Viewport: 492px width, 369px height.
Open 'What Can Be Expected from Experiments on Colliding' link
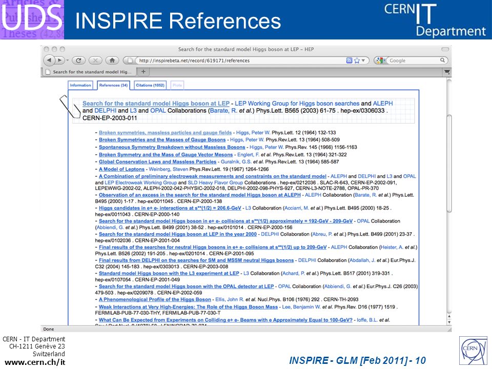[225, 320]
